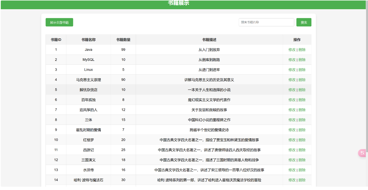Edit 马克思主义原理 using its 修改 link

click(292, 80)
